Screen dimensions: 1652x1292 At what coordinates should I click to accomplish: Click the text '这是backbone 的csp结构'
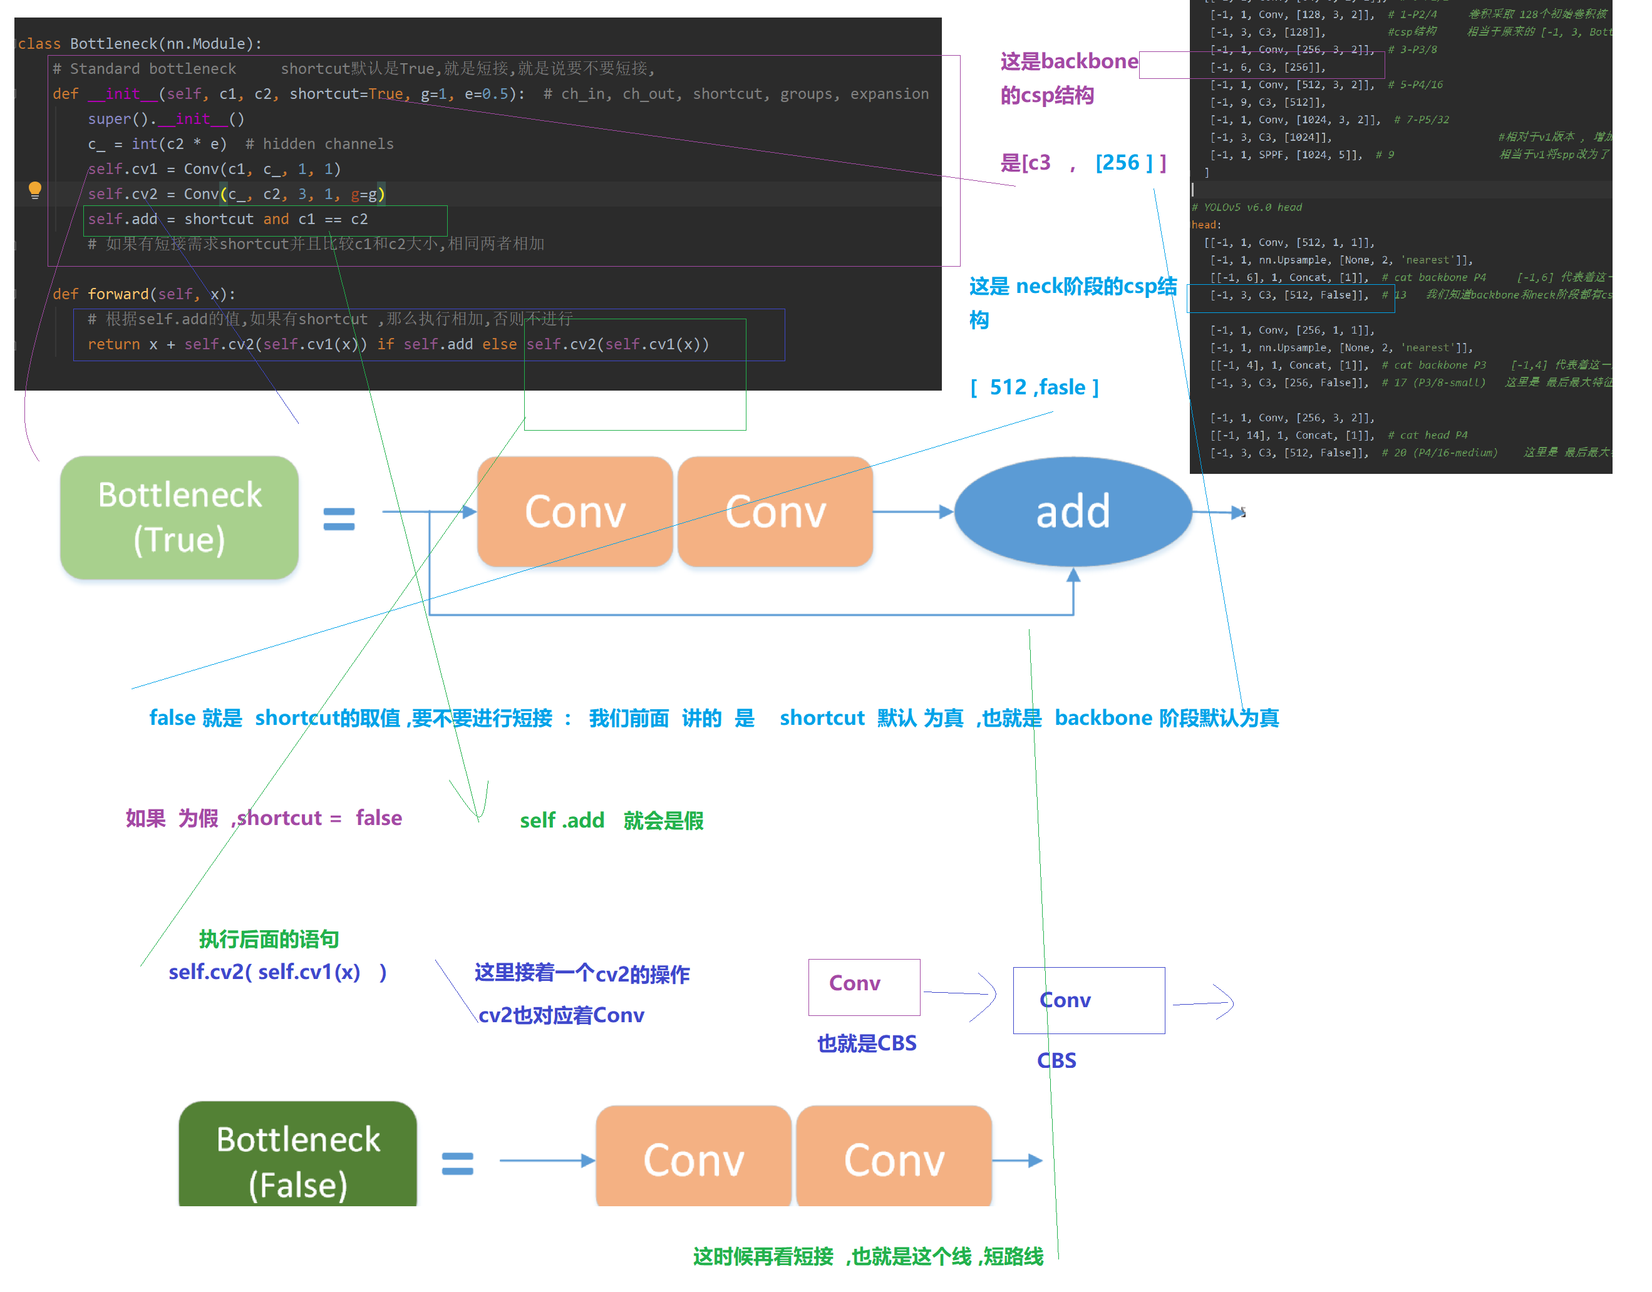click(x=1068, y=78)
